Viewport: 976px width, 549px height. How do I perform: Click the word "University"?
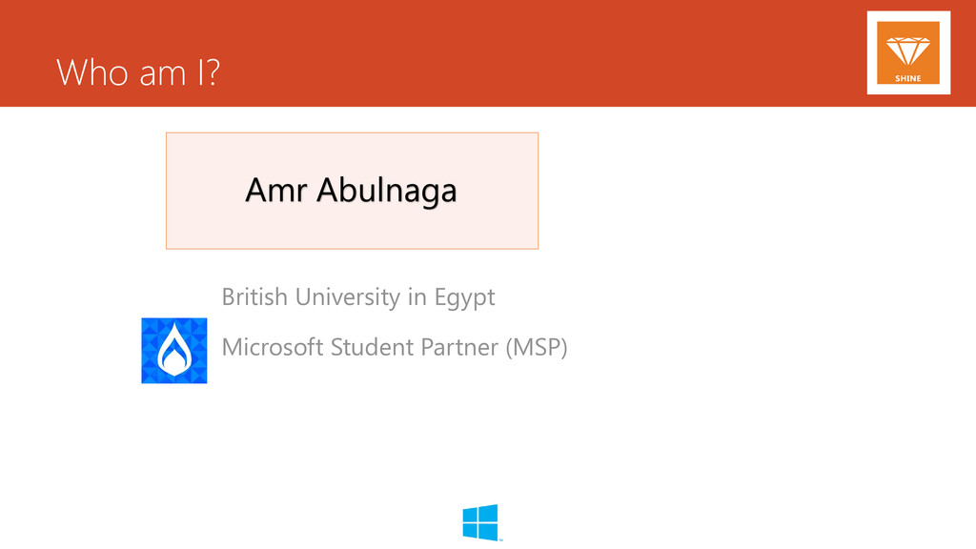347,297
